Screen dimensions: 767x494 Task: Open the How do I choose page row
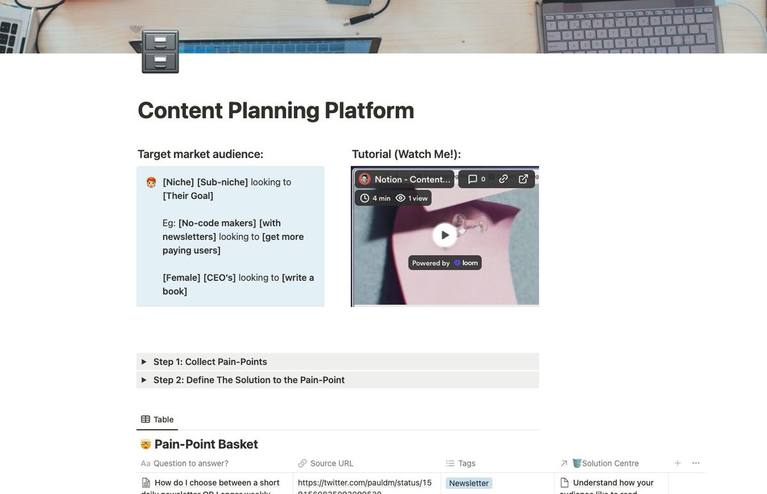click(x=217, y=483)
